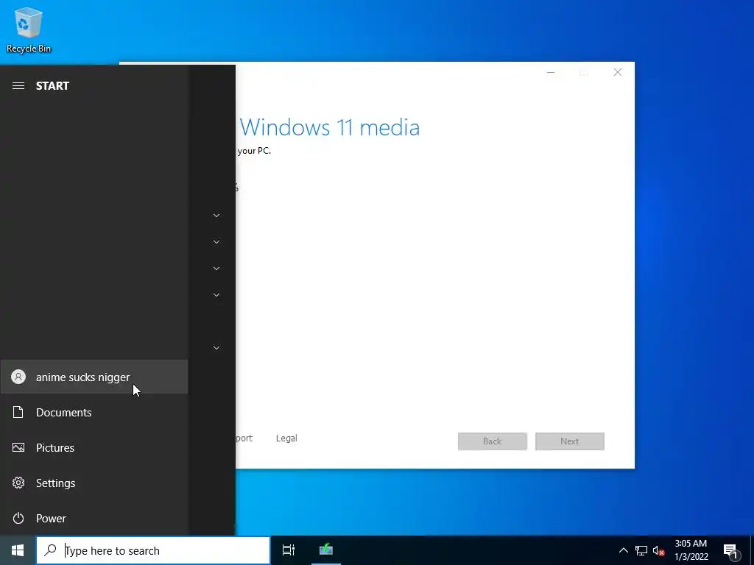
Task: Open the clock showing 3:05 AM
Action: [691, 550]
